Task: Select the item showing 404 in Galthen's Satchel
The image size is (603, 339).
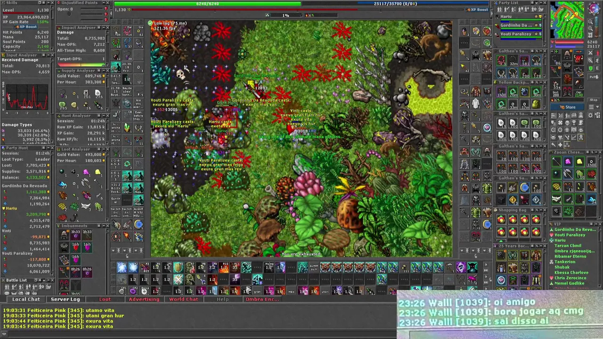Action: [x=536, y=61]
